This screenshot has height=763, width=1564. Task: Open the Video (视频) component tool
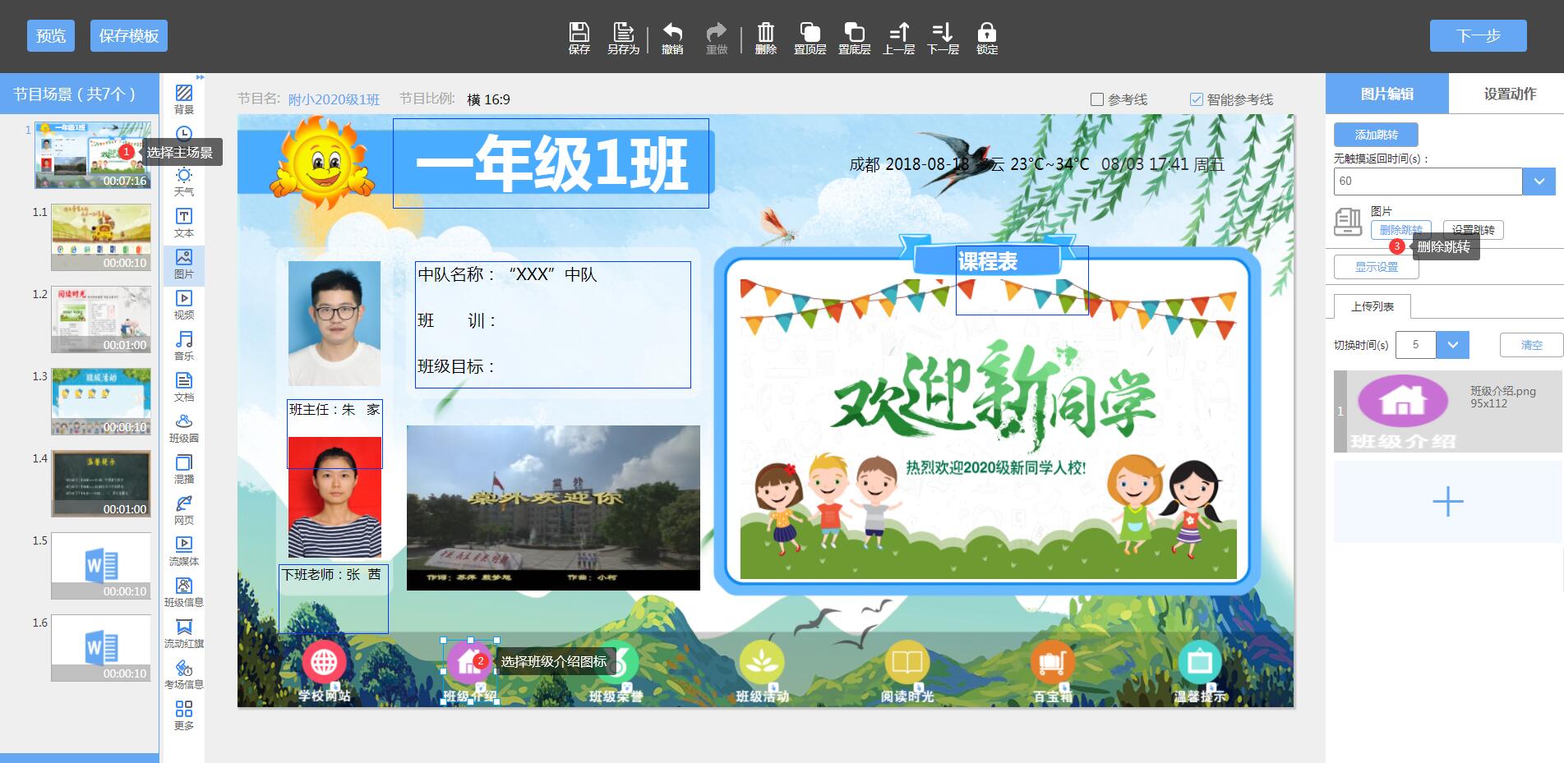pyautogui.click(x=184, y=304)
